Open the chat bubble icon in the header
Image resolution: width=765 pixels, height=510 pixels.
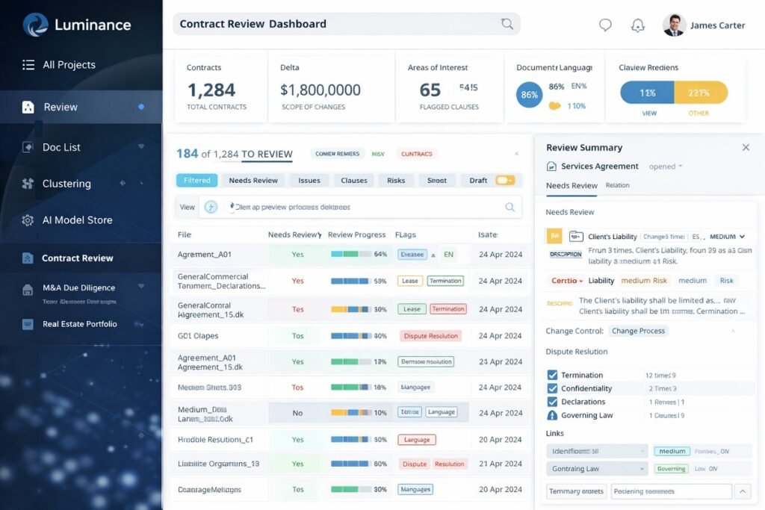click(x=605, y=25)
